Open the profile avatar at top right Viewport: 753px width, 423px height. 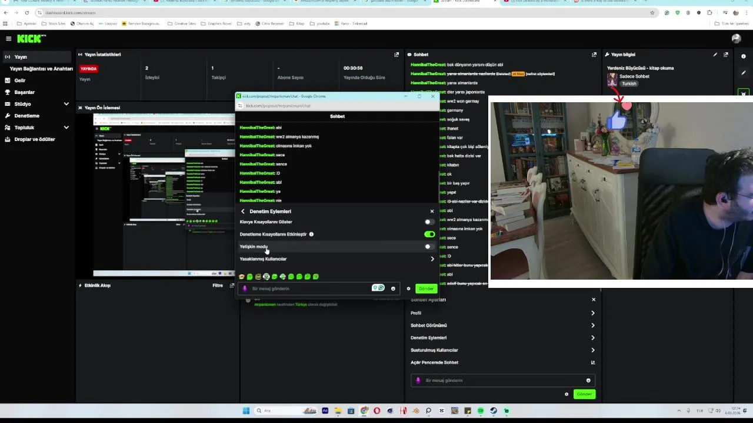click(736, 39)
